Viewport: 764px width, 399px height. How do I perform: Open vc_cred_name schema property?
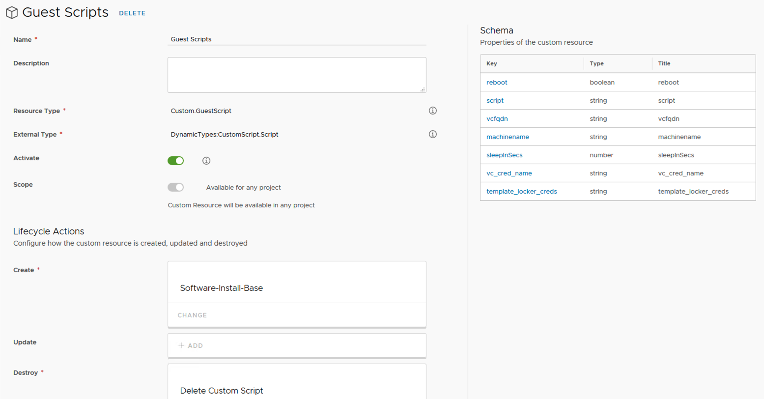coord(509,173)
